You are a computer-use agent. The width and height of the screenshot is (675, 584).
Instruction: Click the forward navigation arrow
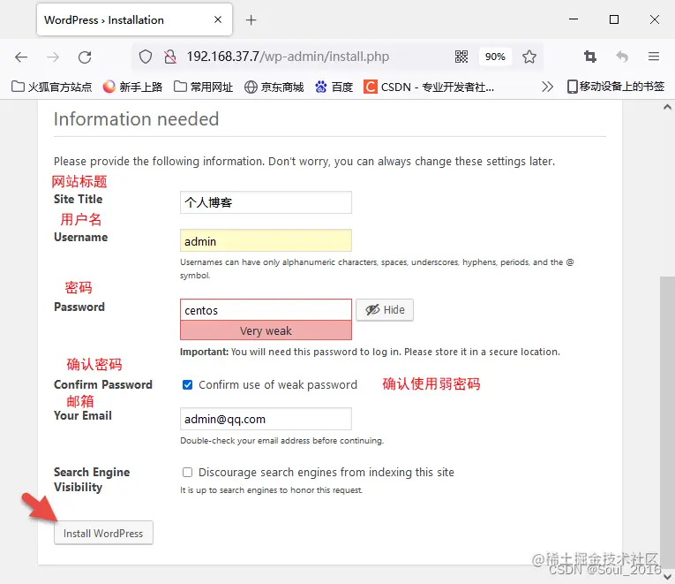click(53, 57)
